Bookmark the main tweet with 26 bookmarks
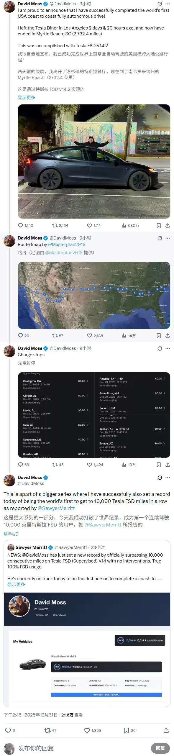174x756 pixels. (130, 730)
